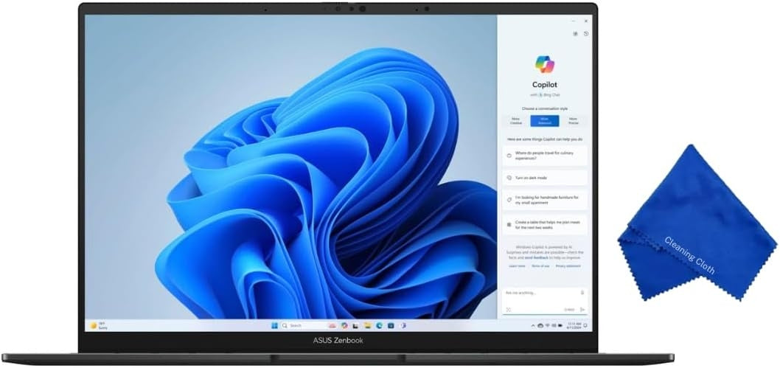Choose the culinary travel suggestion card
The width and height of the screenshot is (780, 368).
coord(545,156)
